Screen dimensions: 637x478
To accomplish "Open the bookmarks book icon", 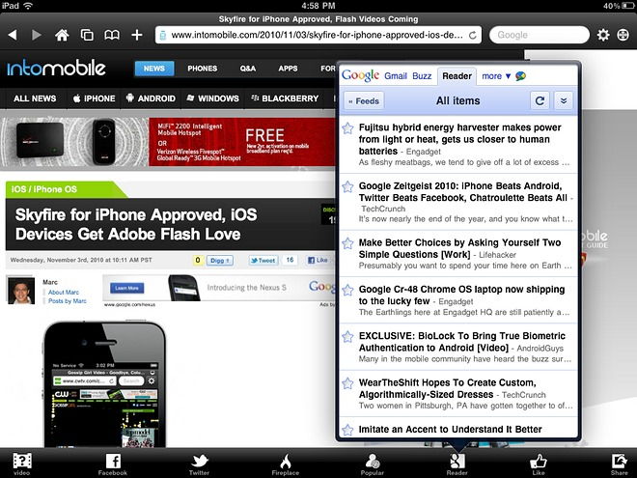I will [x=112, y=35].
